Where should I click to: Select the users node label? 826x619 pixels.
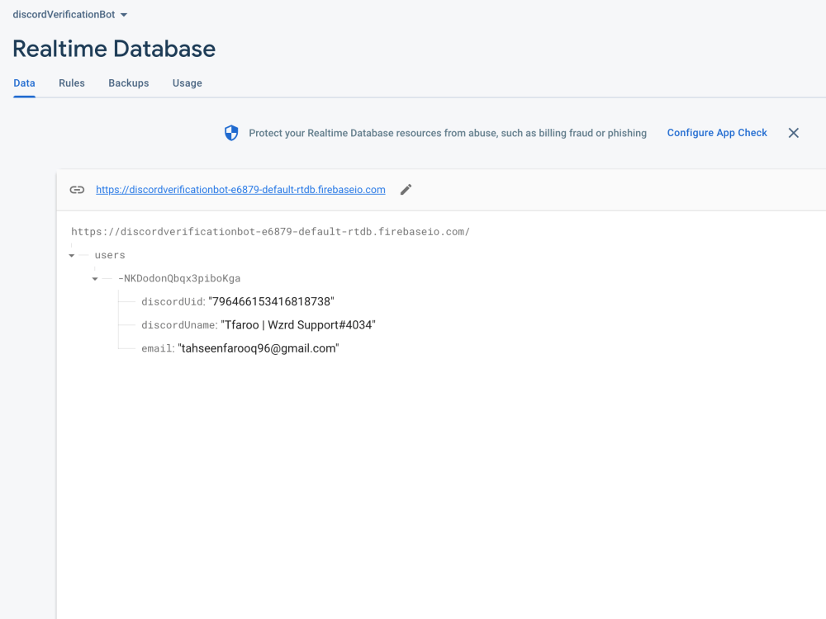[110, 255]
